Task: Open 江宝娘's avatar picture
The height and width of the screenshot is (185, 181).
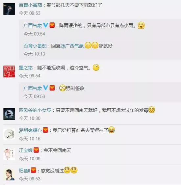Action: click(x=9, y=154)
